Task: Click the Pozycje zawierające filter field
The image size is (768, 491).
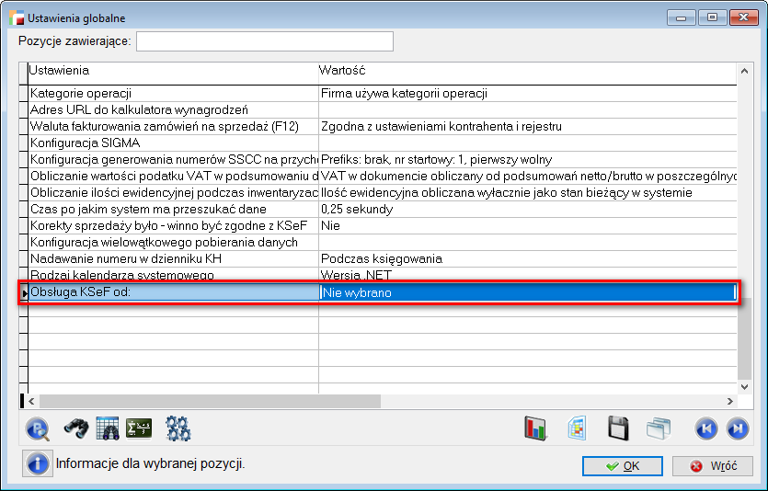Action: click(x=265, y=41)
